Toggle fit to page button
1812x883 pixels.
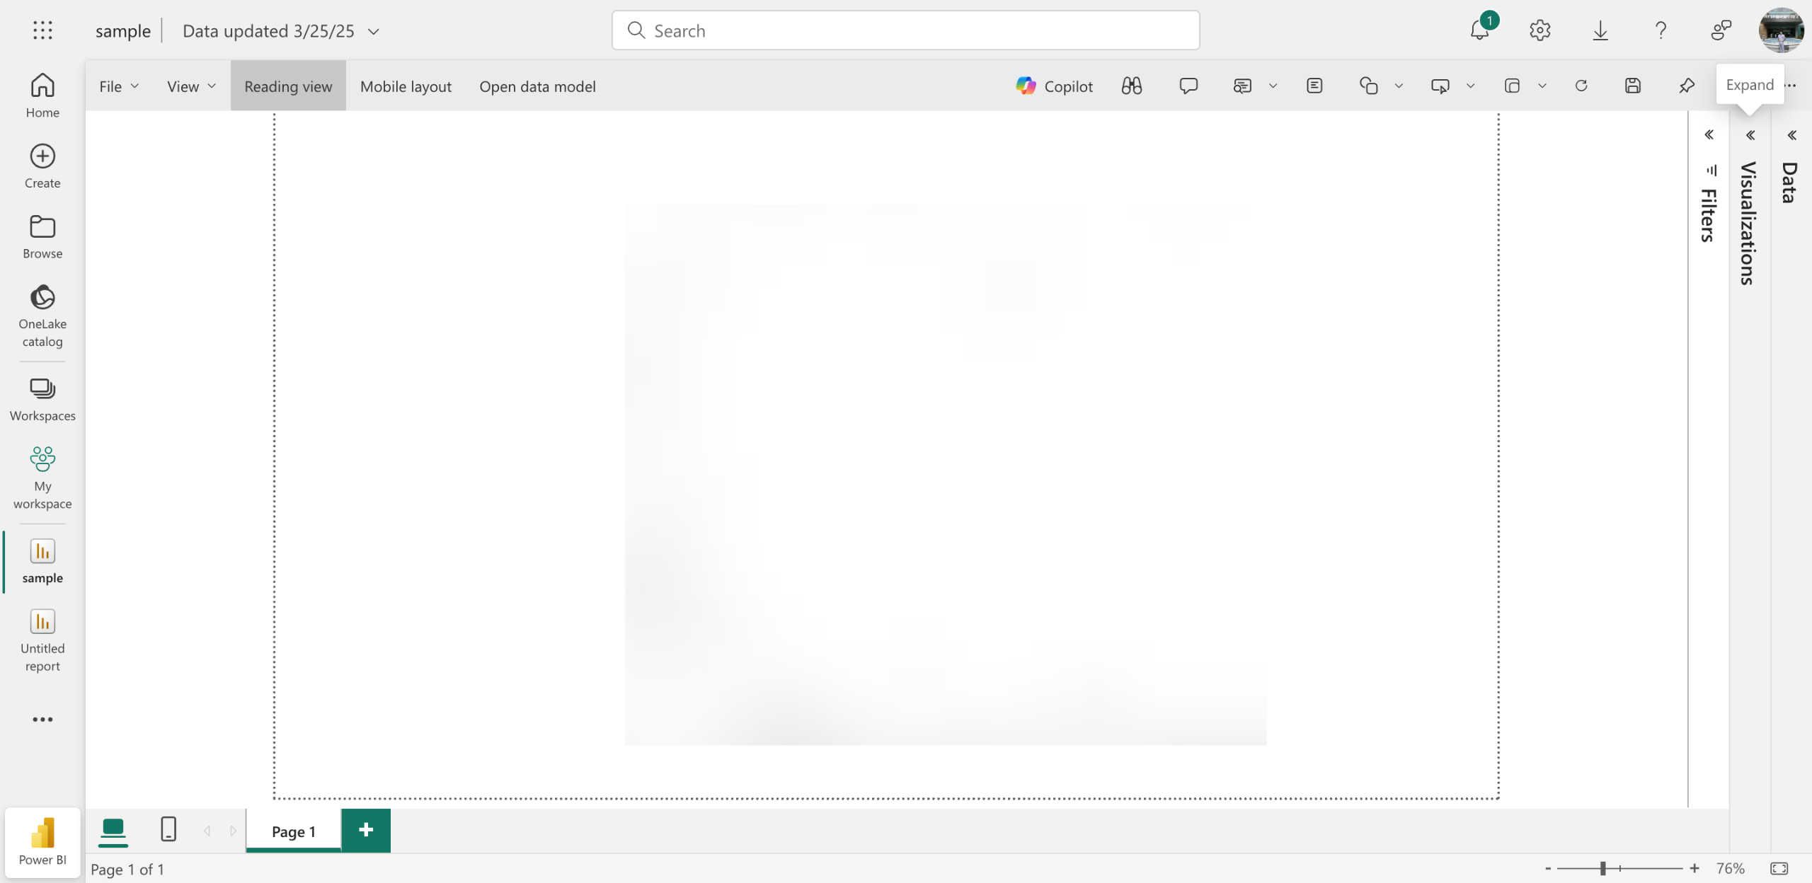[1779, 868]
